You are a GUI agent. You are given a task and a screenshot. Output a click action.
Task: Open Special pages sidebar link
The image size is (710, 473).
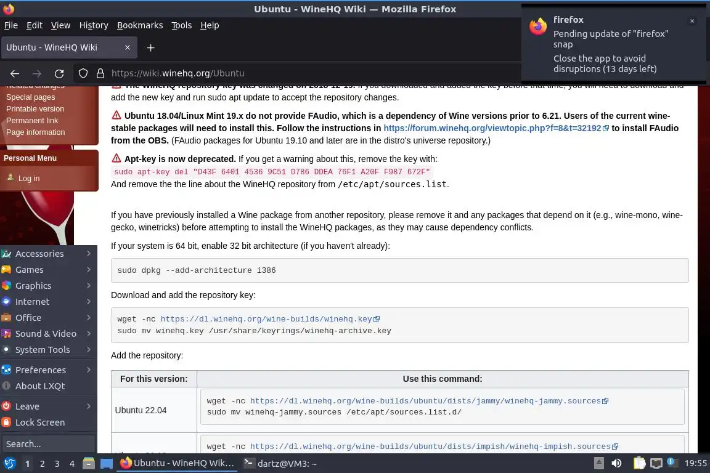(x=30, y=97)
